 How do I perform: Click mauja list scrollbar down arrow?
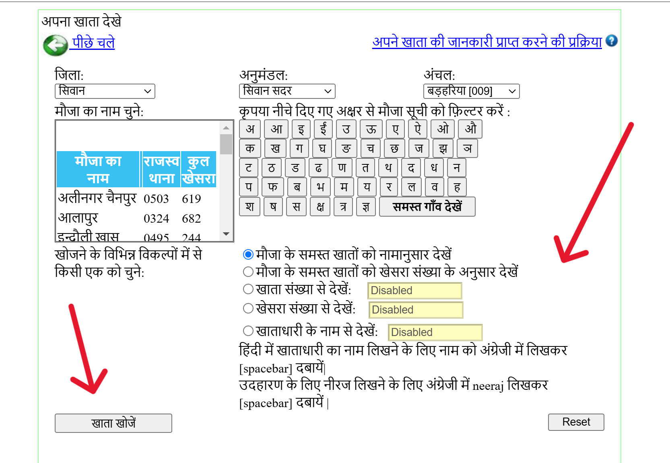(x=226, y=234)
